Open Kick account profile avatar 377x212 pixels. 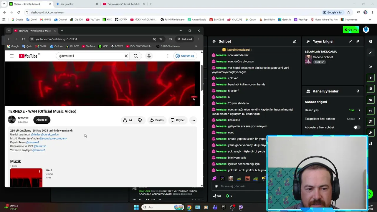366,30
